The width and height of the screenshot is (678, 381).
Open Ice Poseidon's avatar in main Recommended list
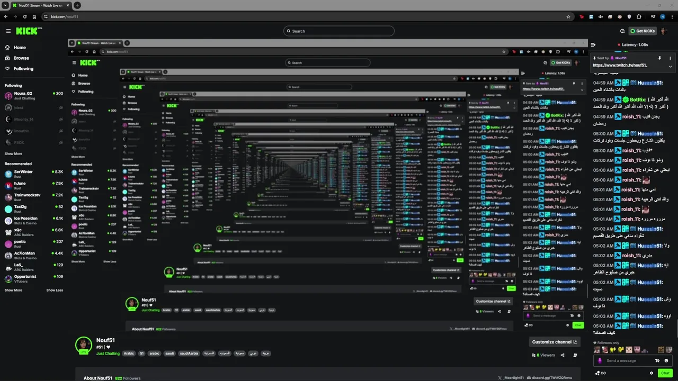(8, 220)
